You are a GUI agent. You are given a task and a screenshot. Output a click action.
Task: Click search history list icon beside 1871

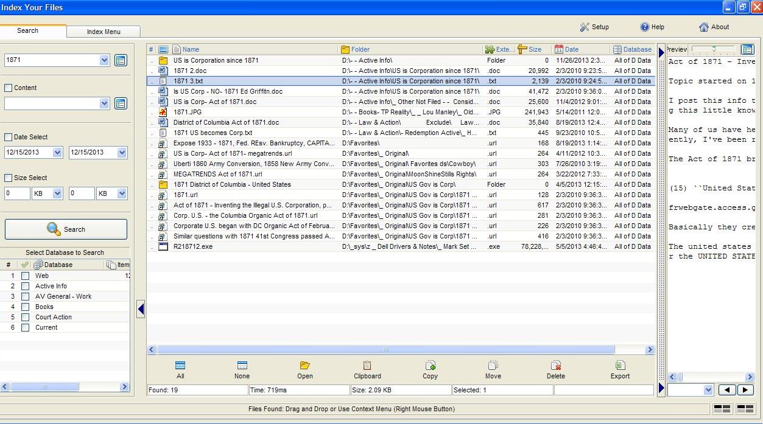coord(121,60)
